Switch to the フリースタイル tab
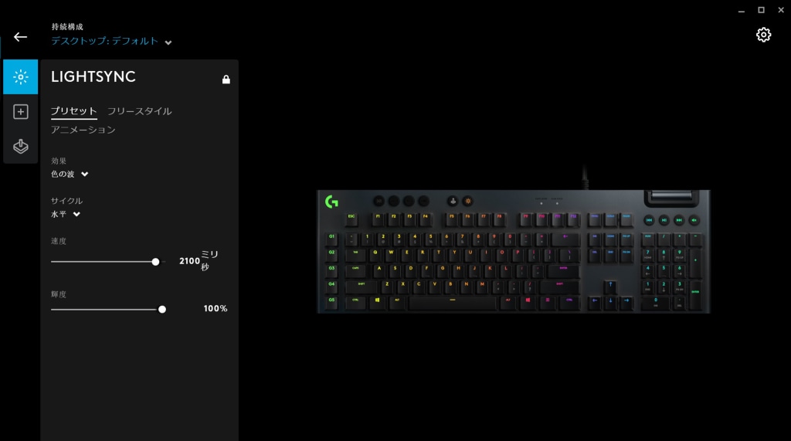The width and height of the screenshot is (791, 441). coord(139,111)
